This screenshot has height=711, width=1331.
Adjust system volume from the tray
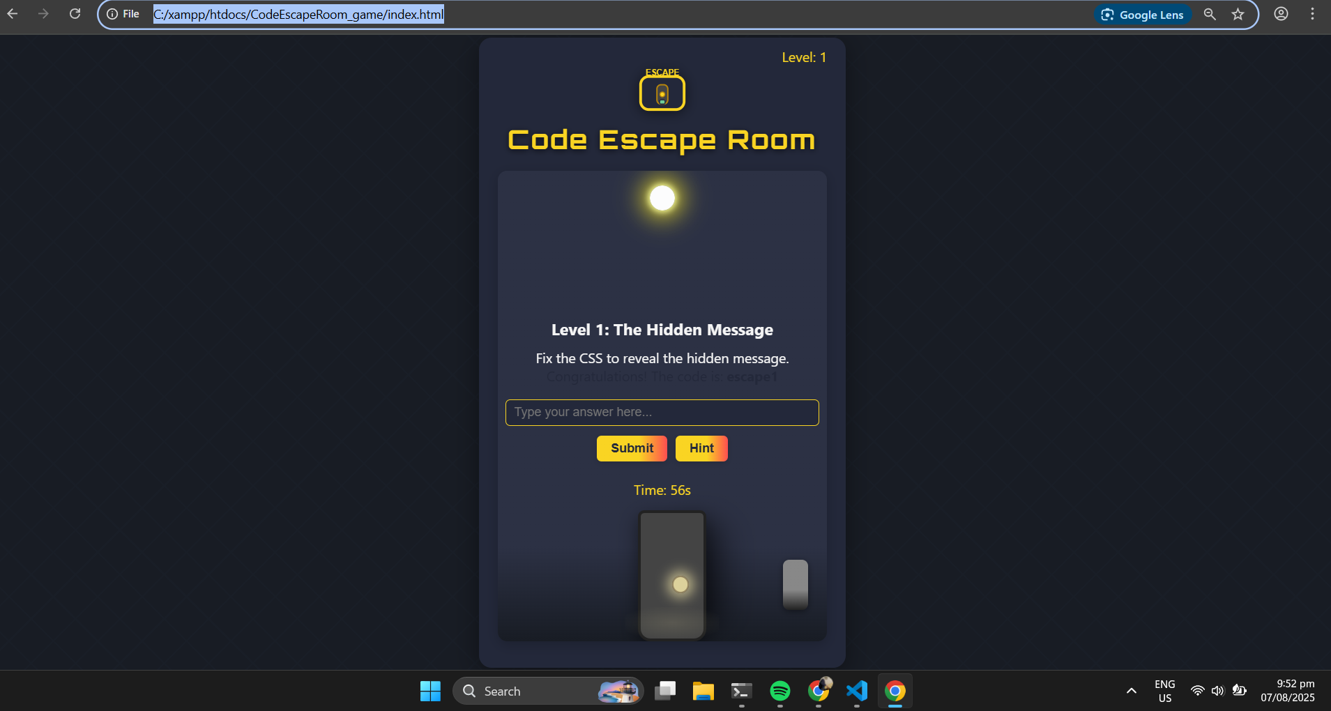click(1218, 691)
